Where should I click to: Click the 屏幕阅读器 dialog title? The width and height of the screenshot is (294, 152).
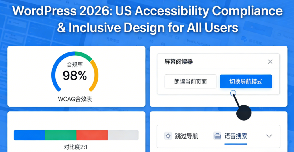click(x=178, y=62)
